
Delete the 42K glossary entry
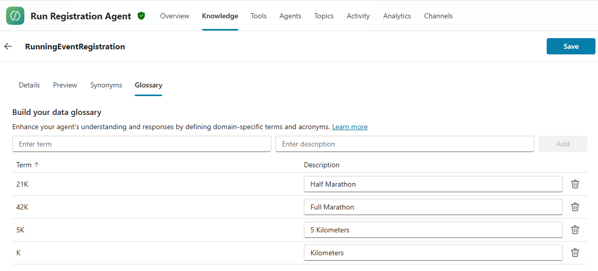[575, 207]
